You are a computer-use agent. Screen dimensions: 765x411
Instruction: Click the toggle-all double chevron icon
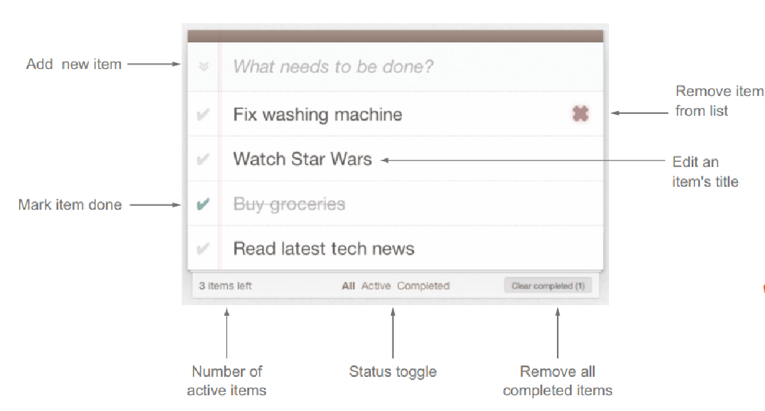click(x=204, y=66)
